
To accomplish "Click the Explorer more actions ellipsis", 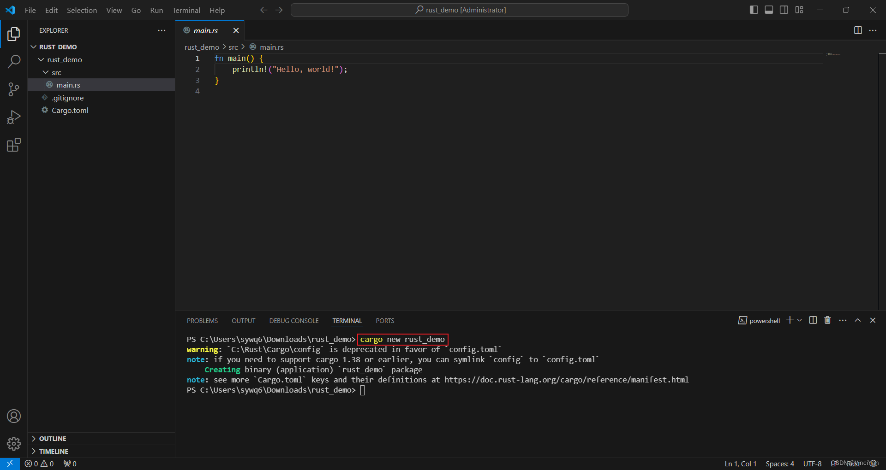I will click(162, 30).
